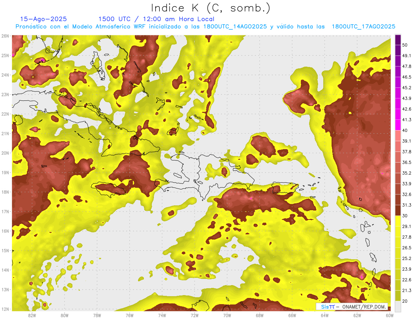
Task: Click the 25N latitude label
Action: pos(5,55)
